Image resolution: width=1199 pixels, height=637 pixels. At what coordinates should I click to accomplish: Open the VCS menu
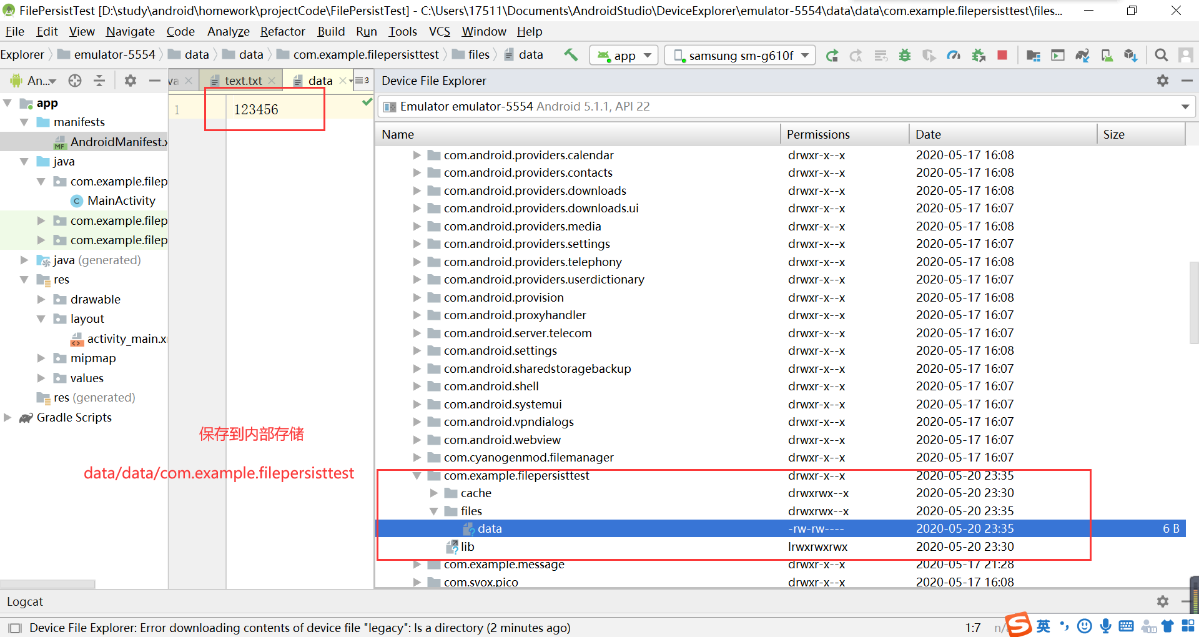[x=440, y=31]
